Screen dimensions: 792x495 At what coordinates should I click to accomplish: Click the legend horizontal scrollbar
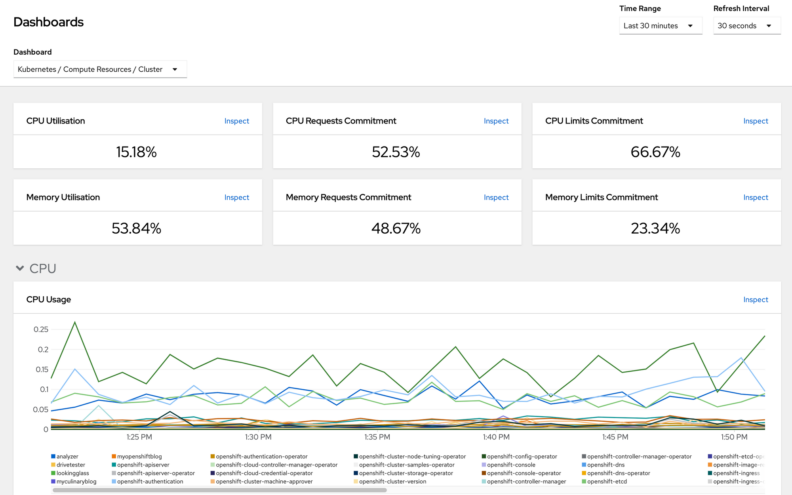(x=219, y=490)
